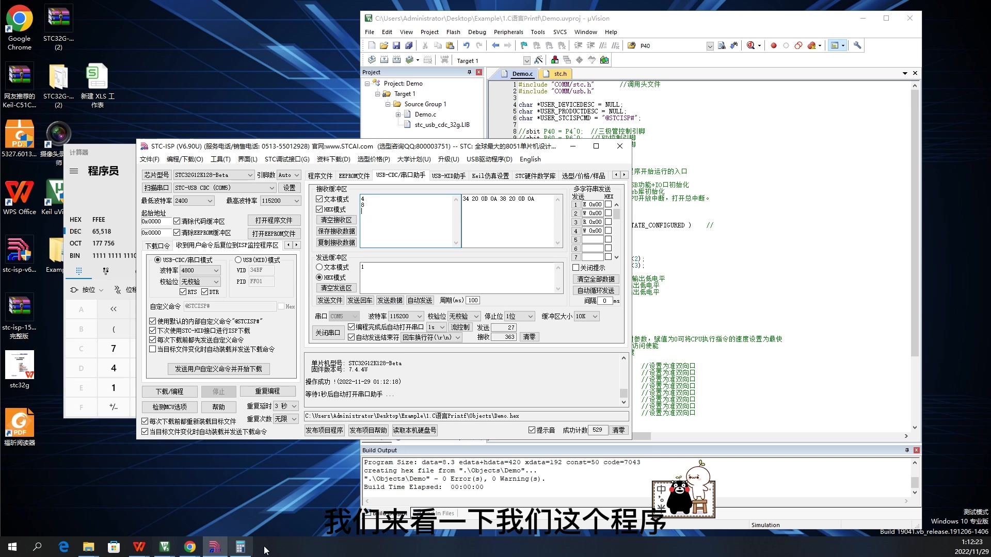The height and width of the screenshot is (557, 991).
Task: Open 文件(F) menu in STC-ISP
Action: point(150,159)
